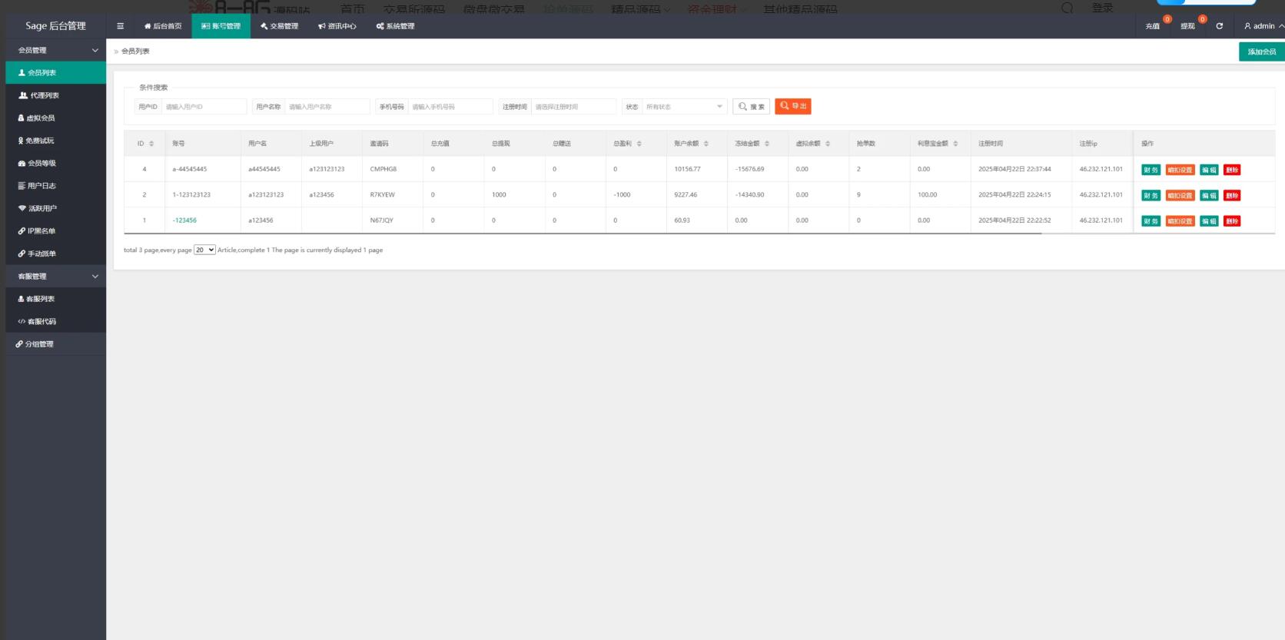Open 会员等级 in the sidebar

click(42, 164)
